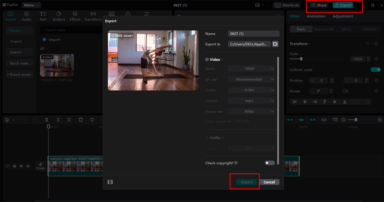
Task: Select the Remove BG sub-tab
Action: click(x=324, y=29)
